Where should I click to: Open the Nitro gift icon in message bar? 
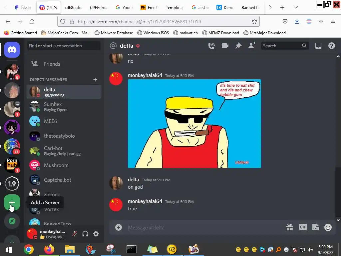click(289, 227)
